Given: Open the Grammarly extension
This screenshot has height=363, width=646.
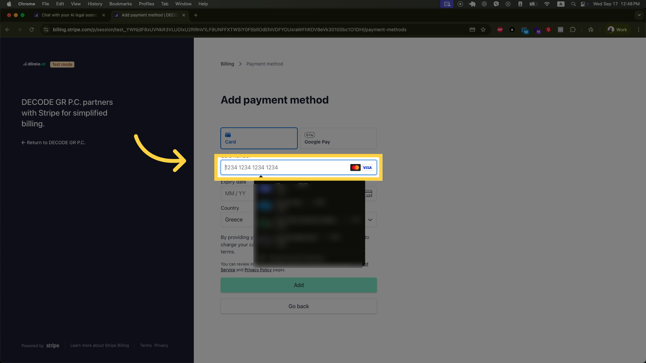Looking at the screenshot, I should pyautogui.click(x=548, y=30).
